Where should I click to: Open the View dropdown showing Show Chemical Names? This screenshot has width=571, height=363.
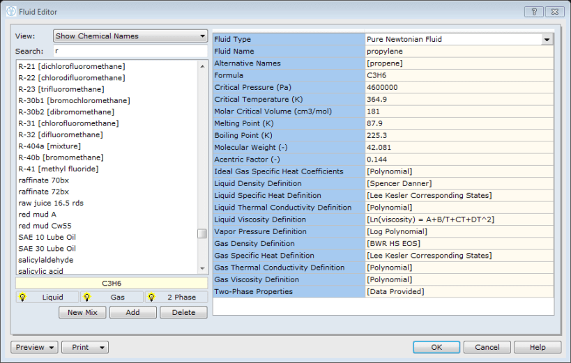130,36
